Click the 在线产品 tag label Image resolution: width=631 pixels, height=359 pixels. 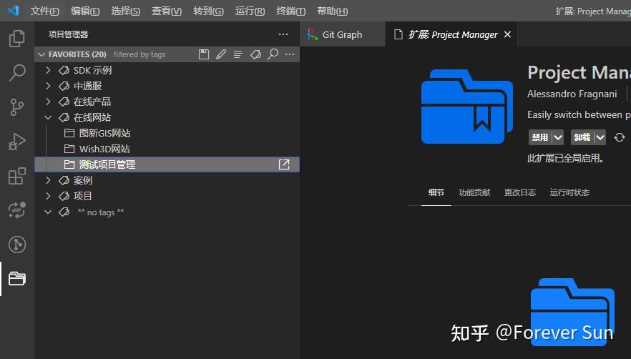(x=92, y=102)
